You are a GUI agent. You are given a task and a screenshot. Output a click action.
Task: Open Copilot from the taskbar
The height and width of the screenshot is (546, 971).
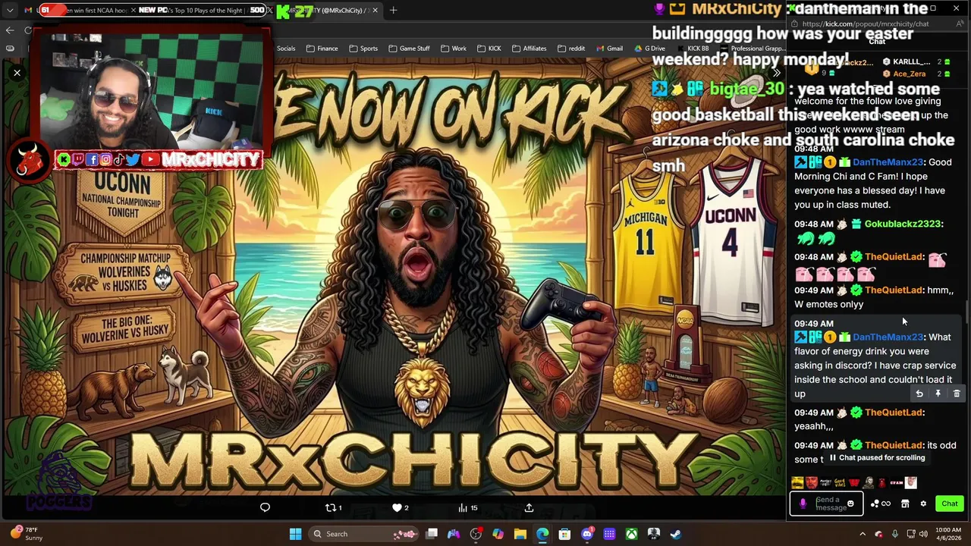point(498,534)
